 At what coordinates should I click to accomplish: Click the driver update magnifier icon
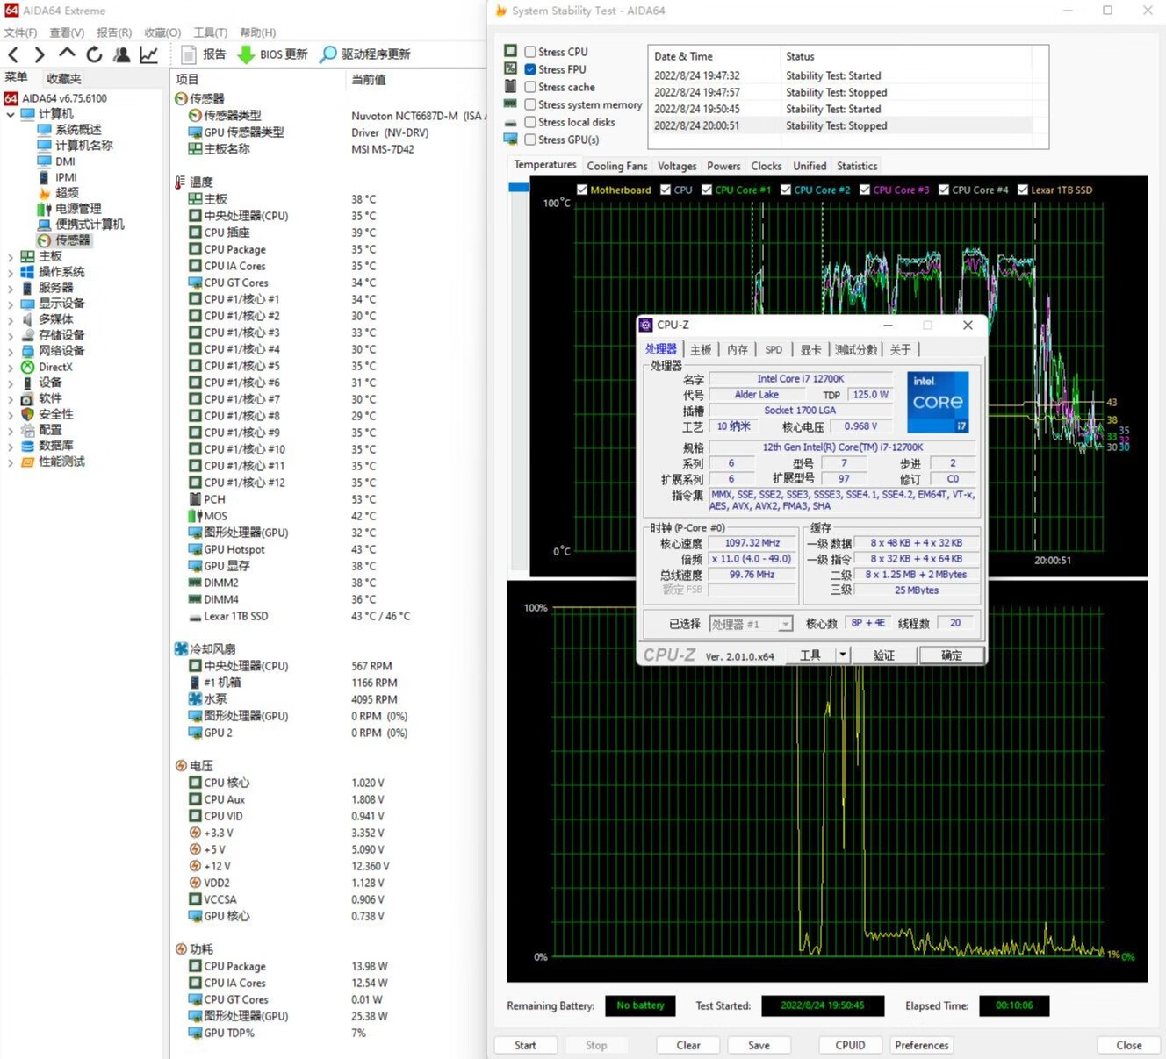tap(327, 54)
